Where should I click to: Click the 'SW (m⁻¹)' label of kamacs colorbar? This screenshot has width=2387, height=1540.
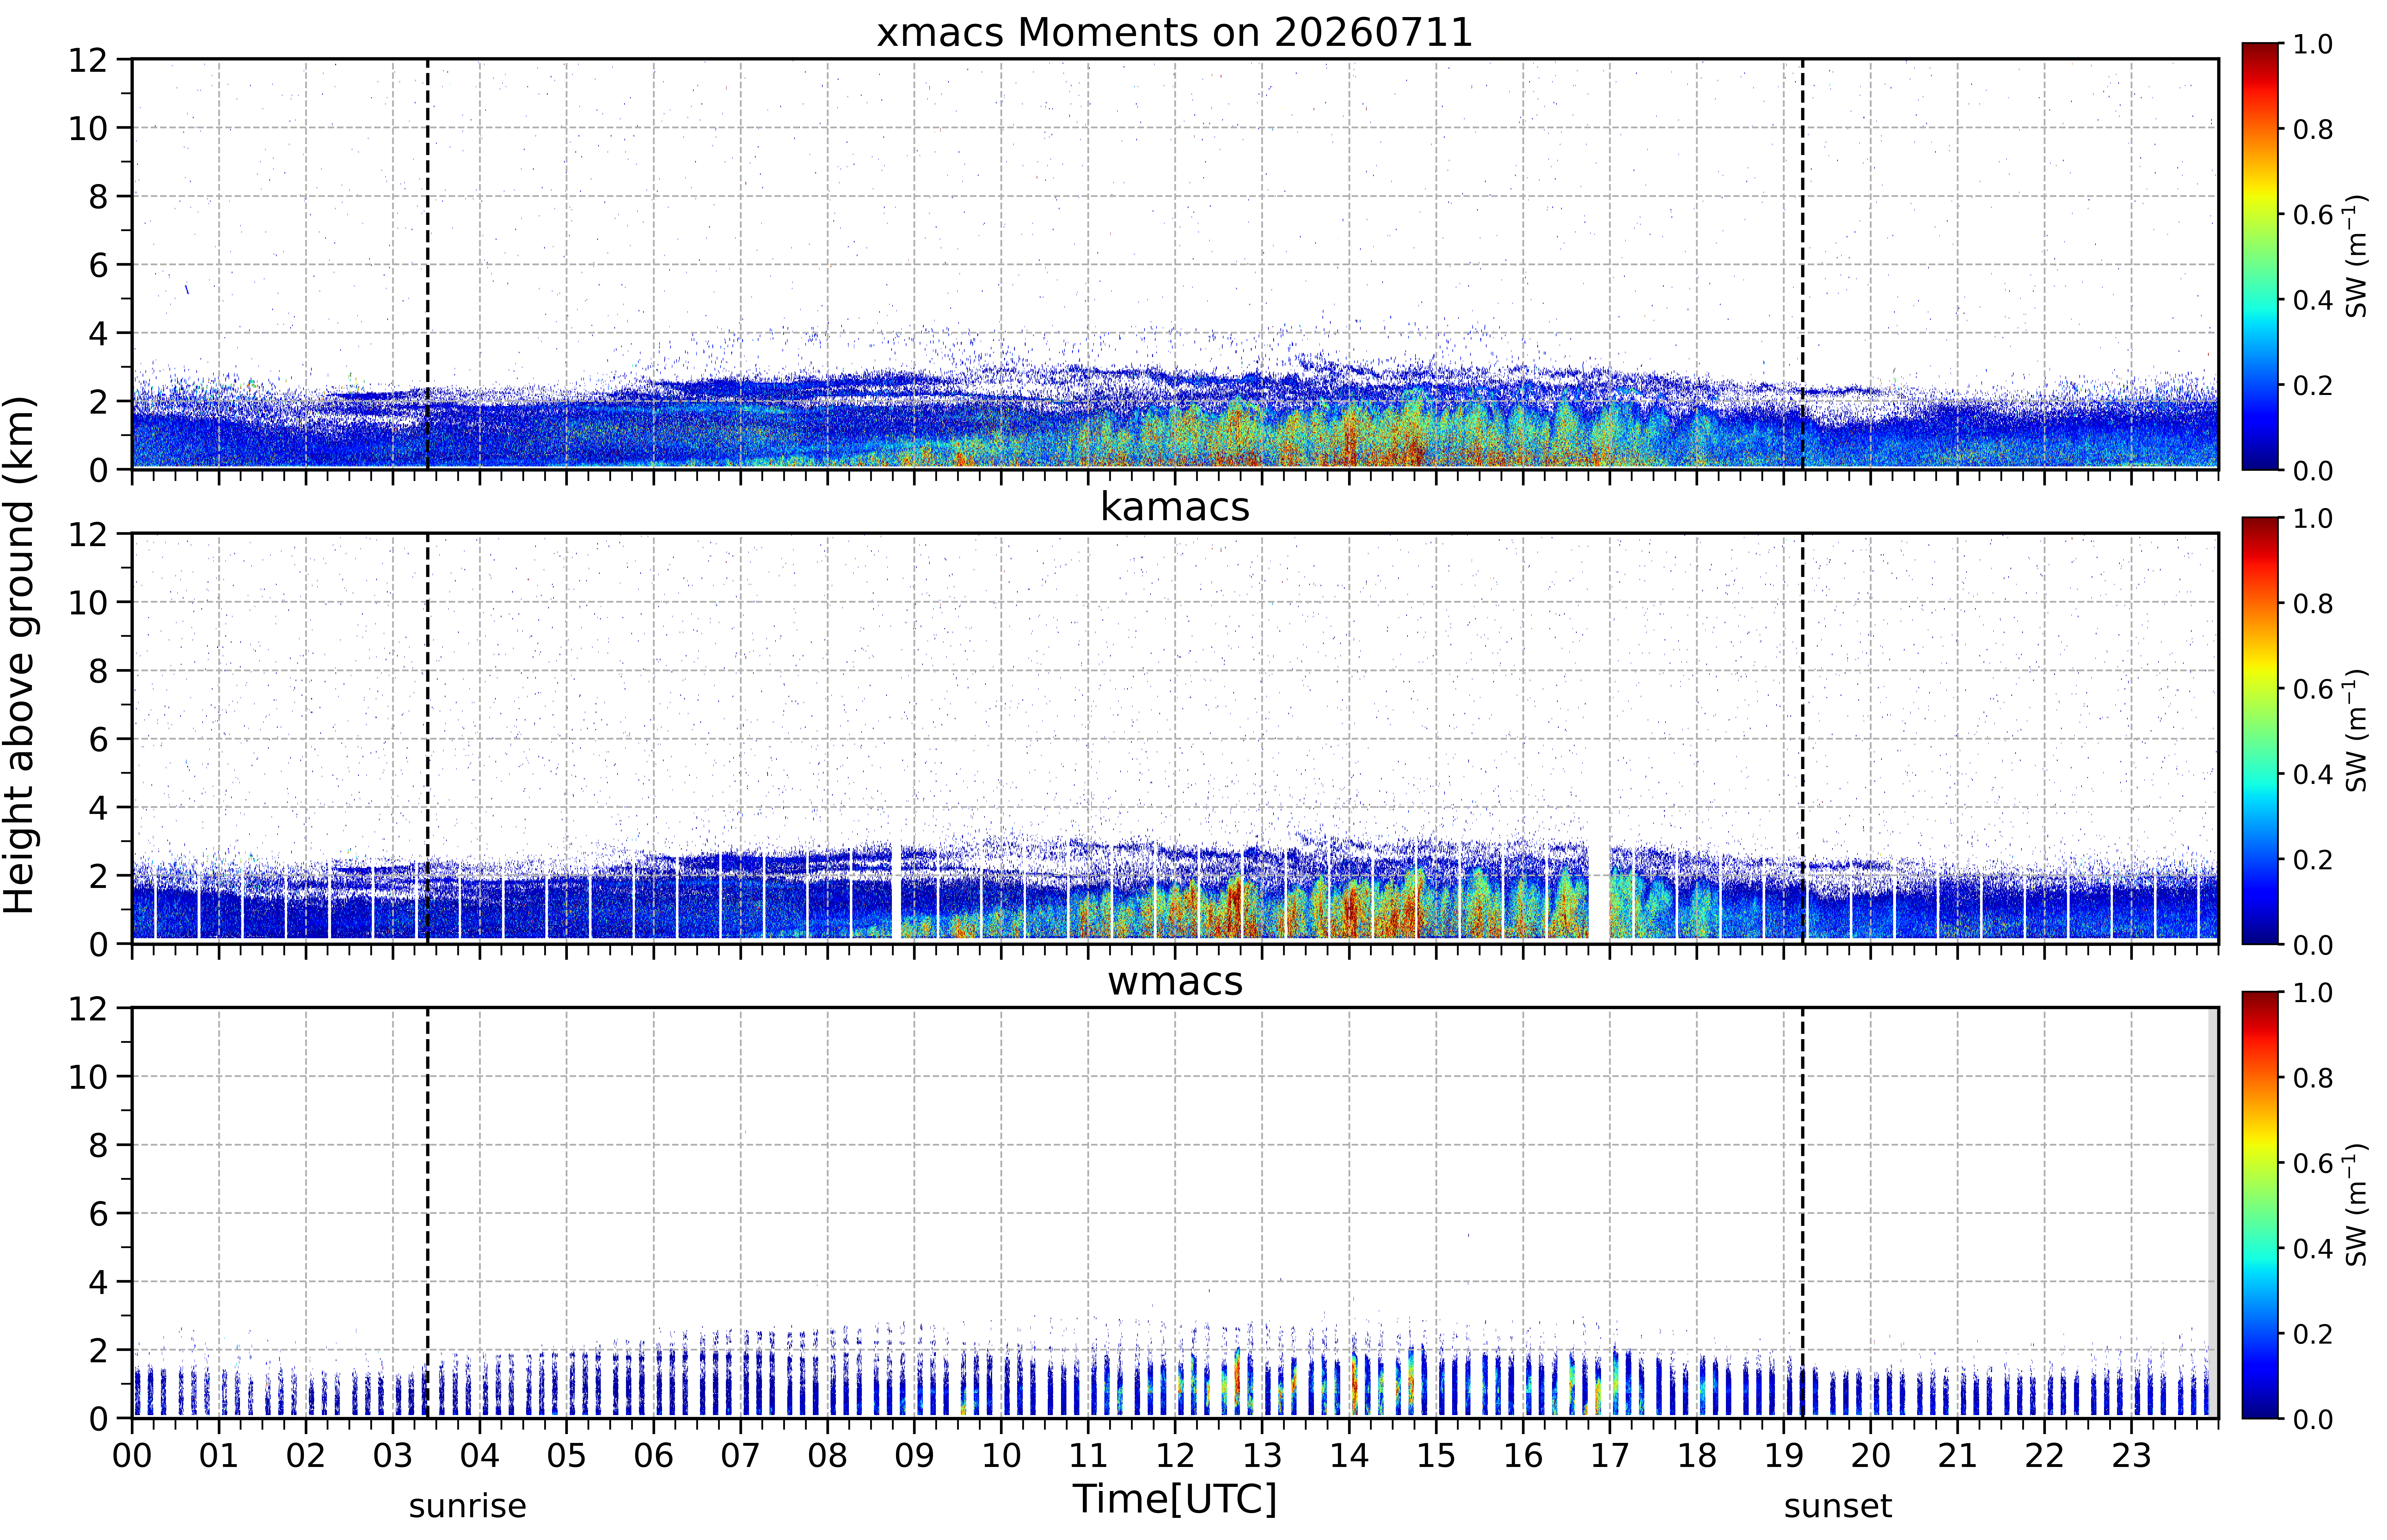click(2356, 730)
